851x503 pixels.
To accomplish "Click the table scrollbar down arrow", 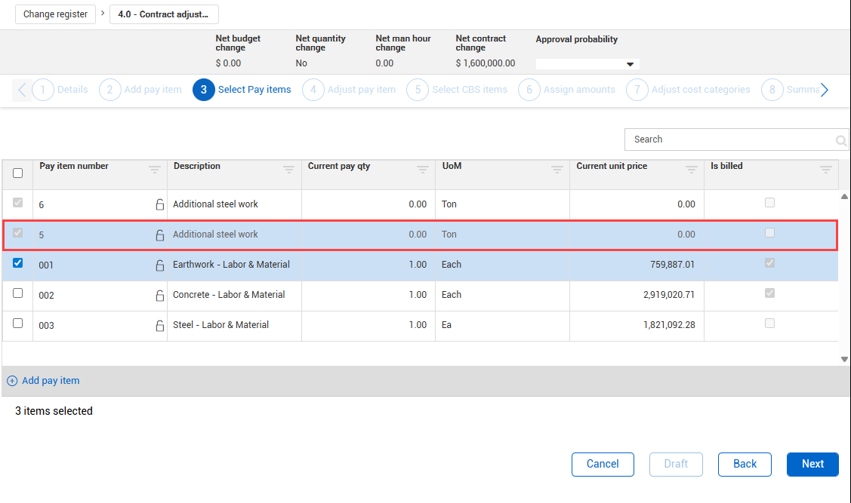I will pyautogui.click(x=844, y=359).
